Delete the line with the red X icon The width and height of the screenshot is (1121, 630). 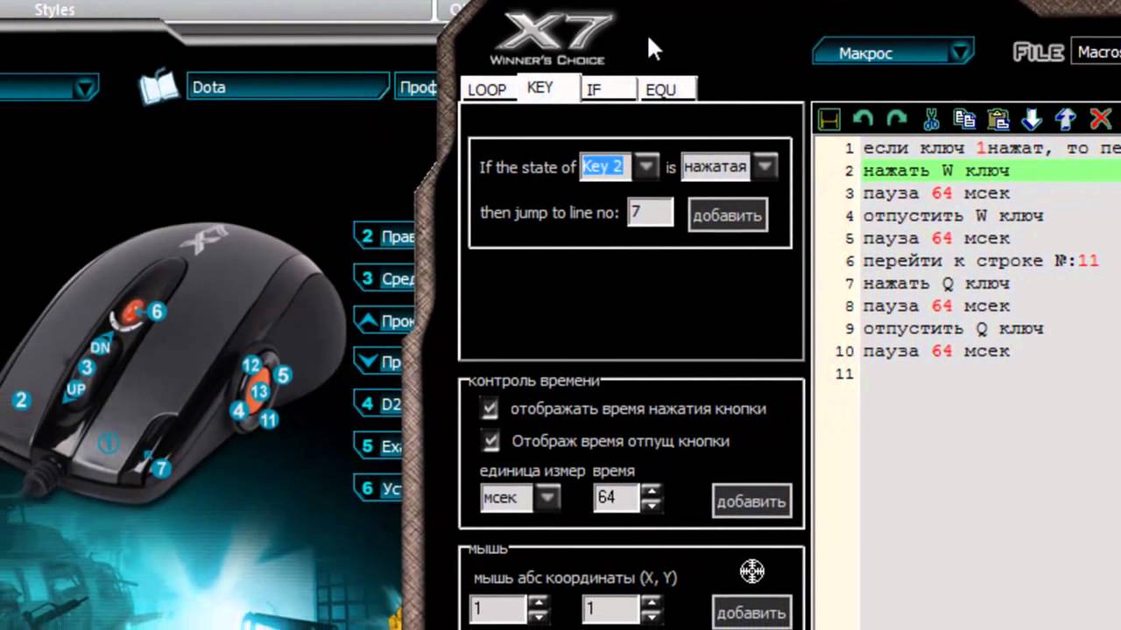coord(1100,119)
